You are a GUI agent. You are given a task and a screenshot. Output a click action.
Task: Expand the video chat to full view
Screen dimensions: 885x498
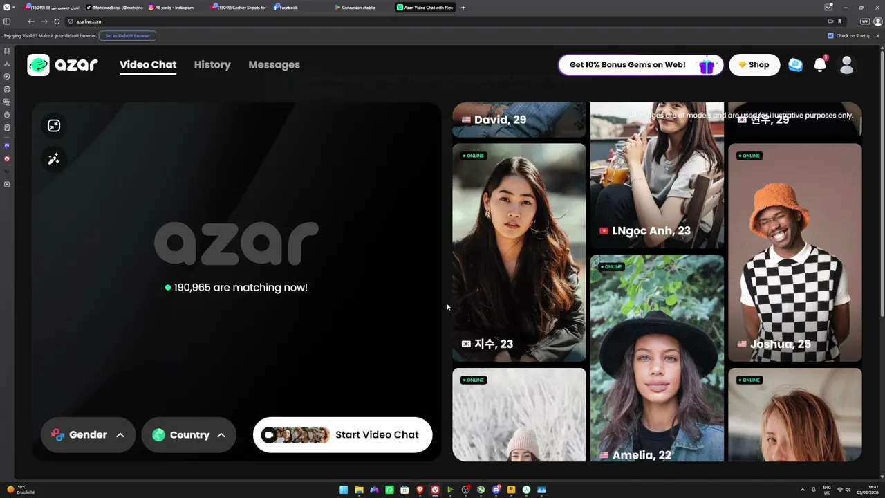point(54,125)
